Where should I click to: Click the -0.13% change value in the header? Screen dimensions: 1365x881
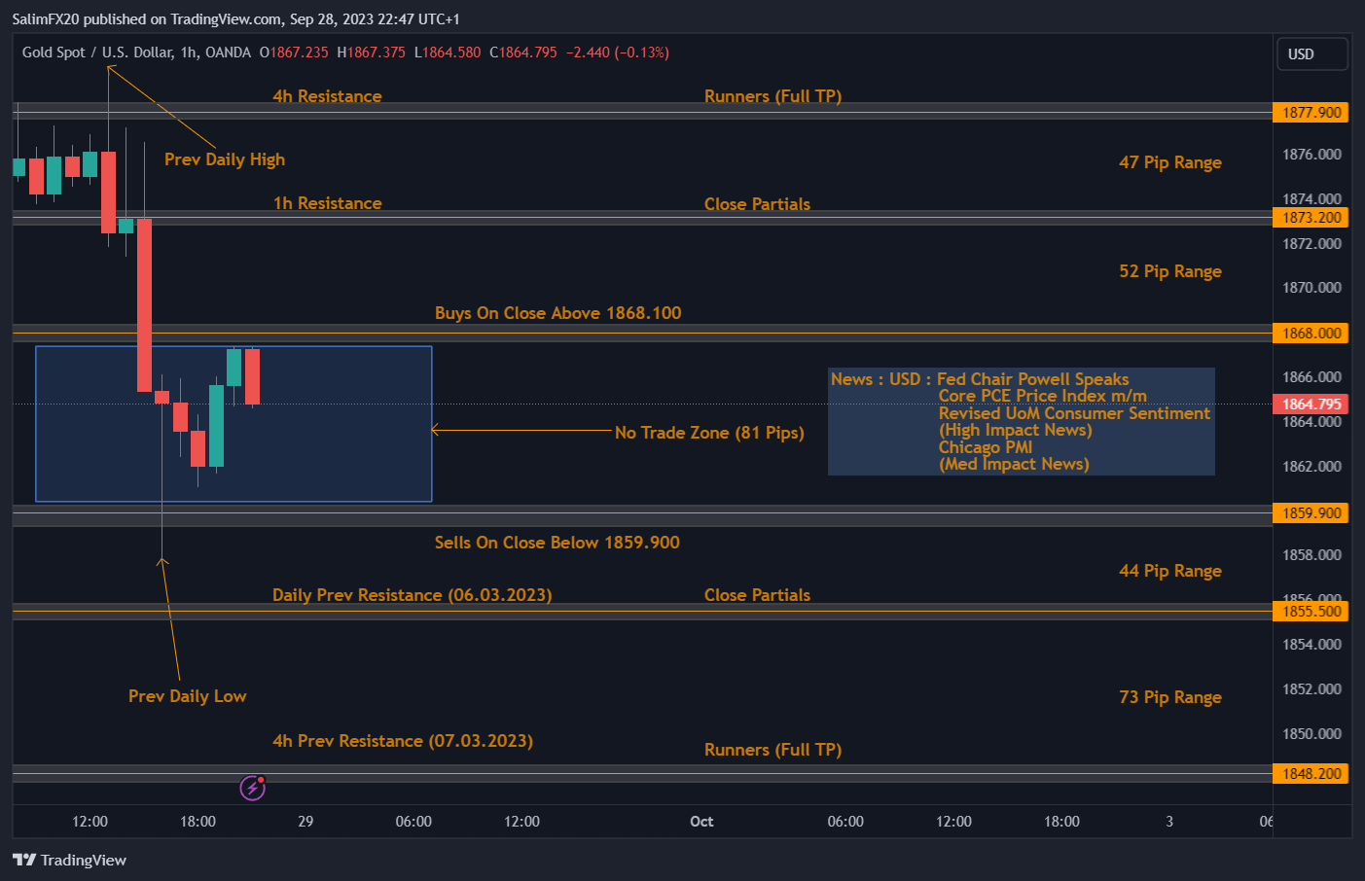[644, 53]
